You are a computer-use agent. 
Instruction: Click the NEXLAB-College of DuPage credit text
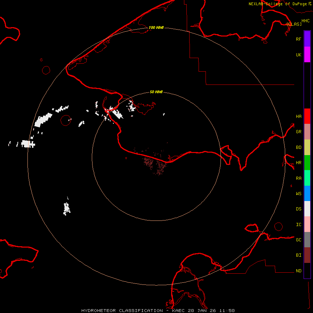278,4
